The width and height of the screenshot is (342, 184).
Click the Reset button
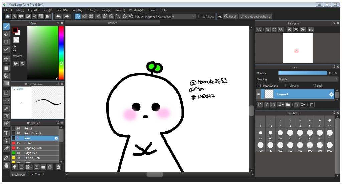(x=230, y=17)
